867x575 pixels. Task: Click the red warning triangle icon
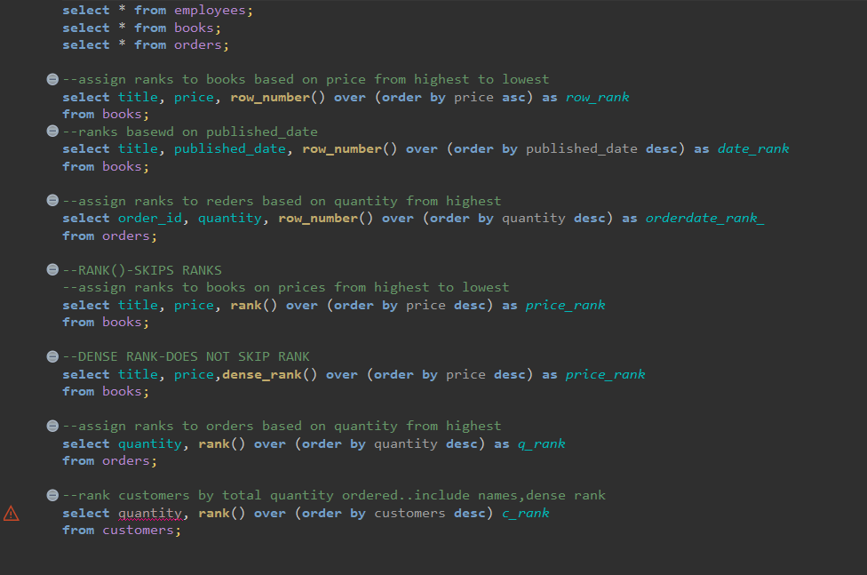(11, 514)
